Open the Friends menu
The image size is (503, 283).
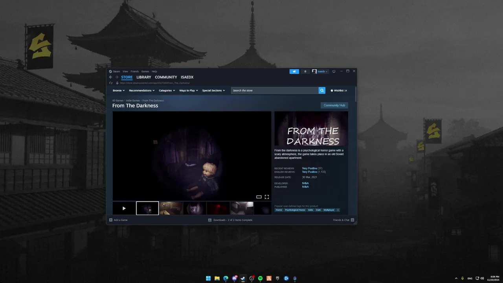134,72
